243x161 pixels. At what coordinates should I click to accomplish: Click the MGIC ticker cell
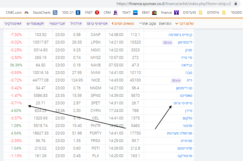coord(96,50)
